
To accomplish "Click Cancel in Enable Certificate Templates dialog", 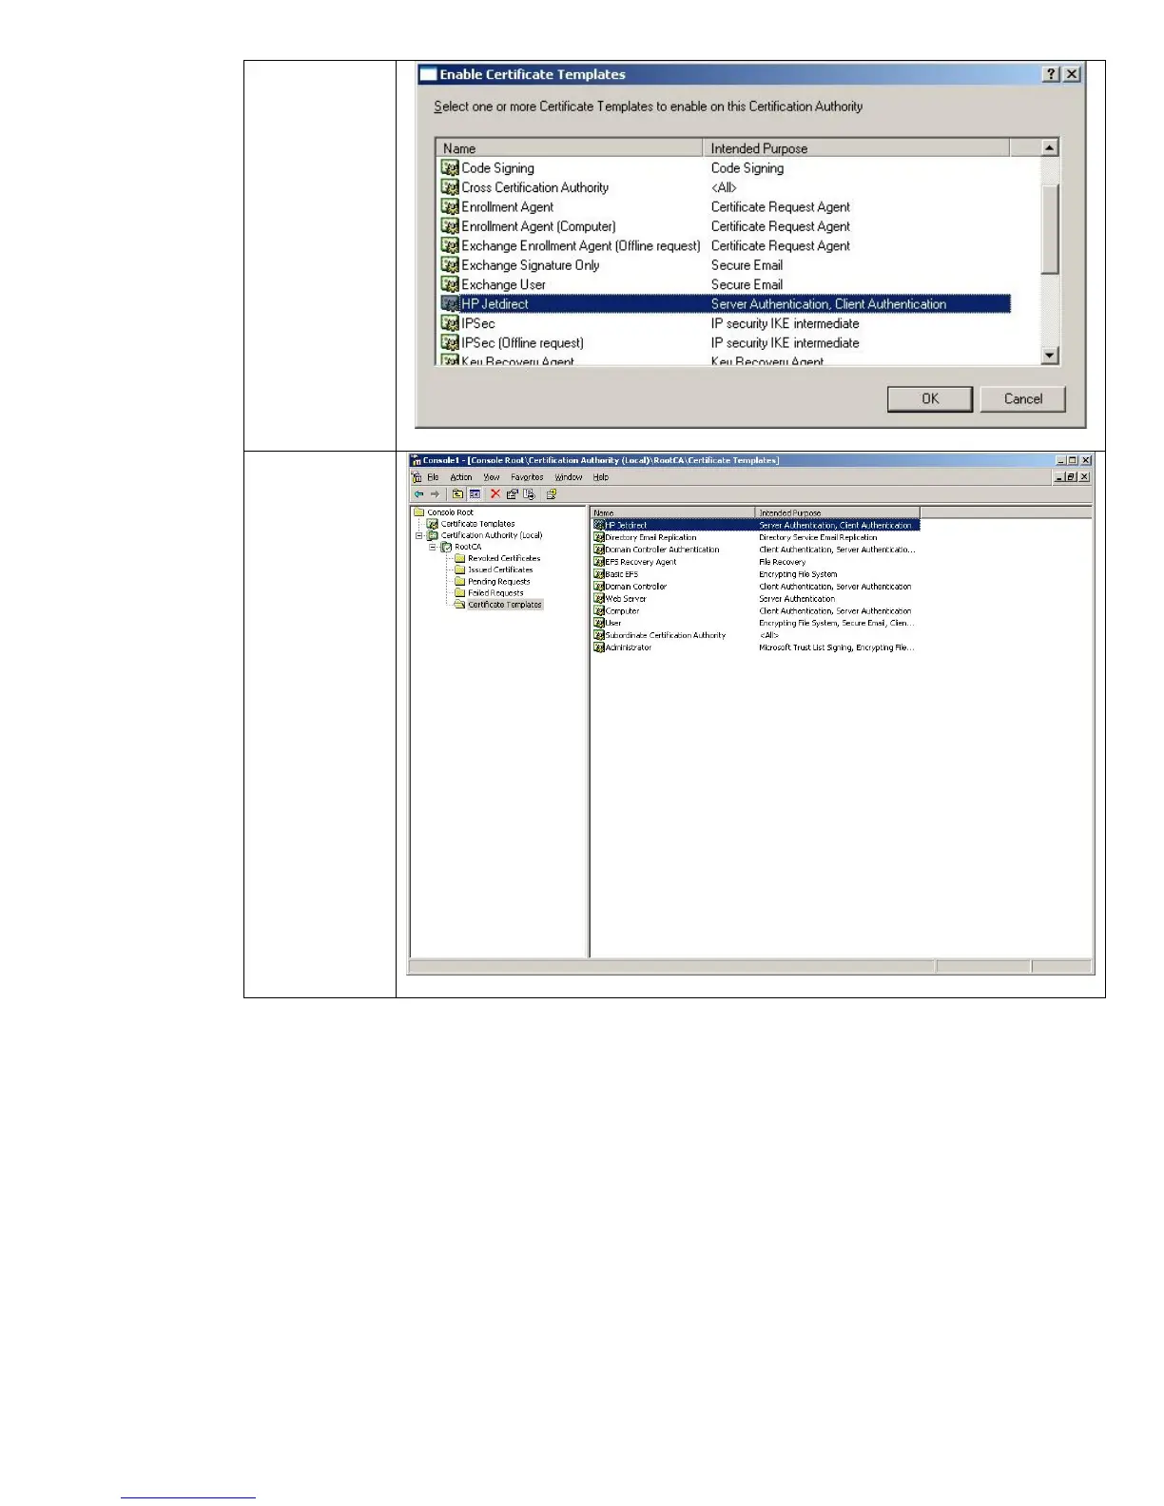I will (x=1023, y=398).
